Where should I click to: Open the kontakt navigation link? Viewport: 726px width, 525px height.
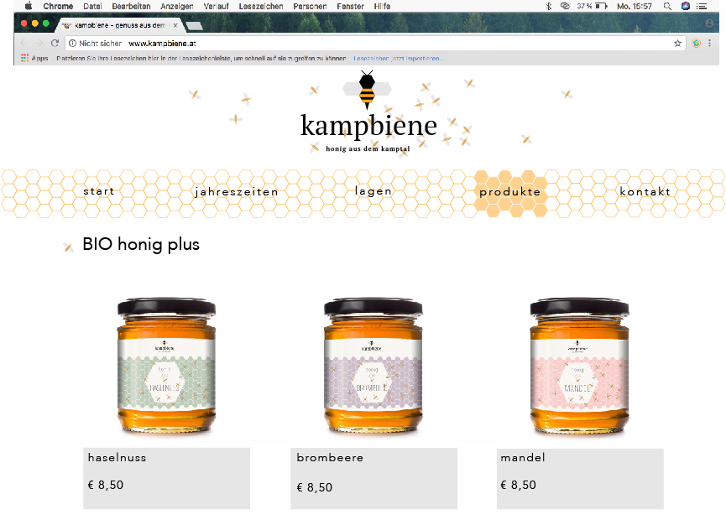click(x=645, y=191)
